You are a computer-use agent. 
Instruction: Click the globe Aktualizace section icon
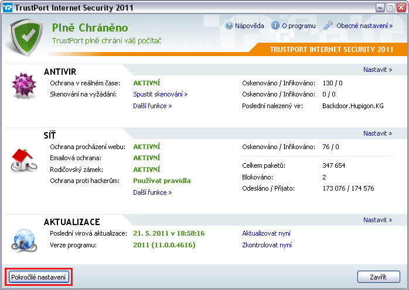coord(24,240)
